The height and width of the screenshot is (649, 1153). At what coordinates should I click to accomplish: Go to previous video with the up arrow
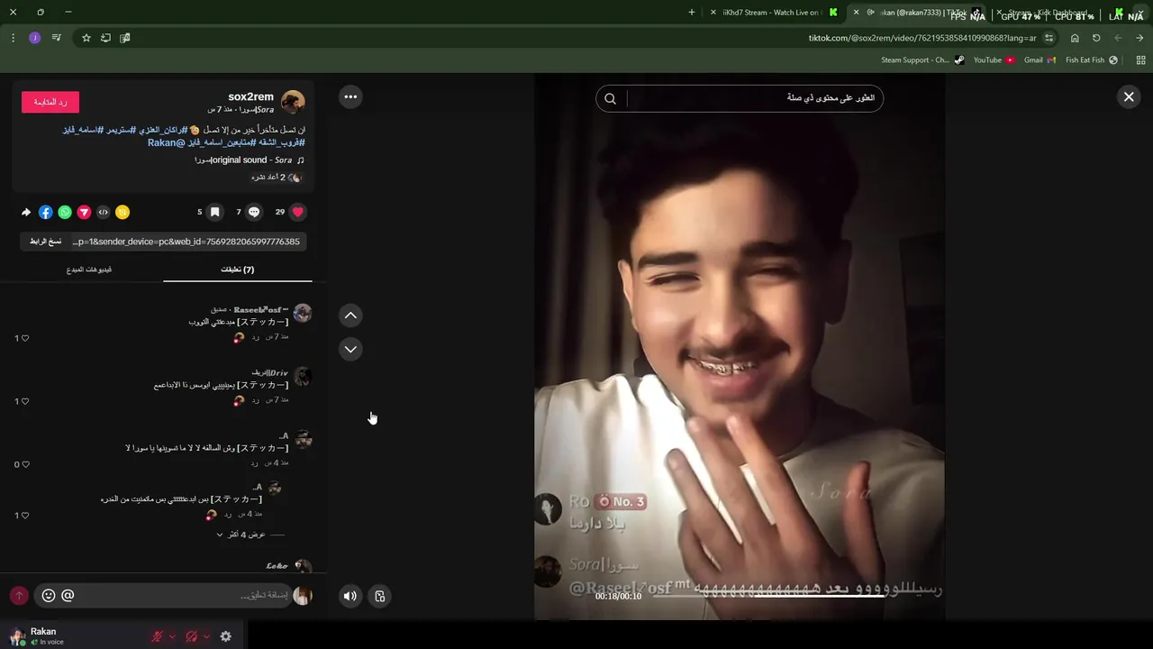[350, 315]
